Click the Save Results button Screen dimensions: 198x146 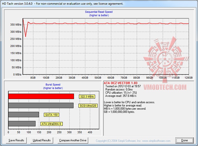pos(16,140)
